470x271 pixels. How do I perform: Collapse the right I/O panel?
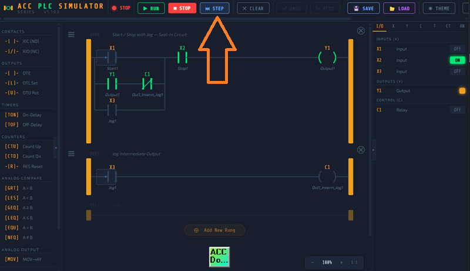[374, 150]
